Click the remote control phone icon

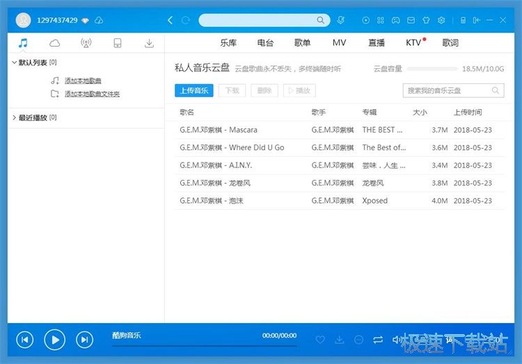pos(463,20)
